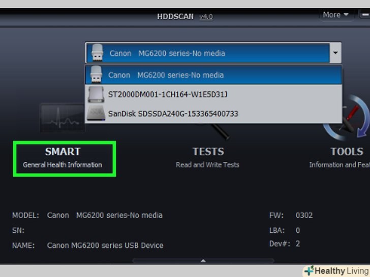
Task: Click the FW value 0302
Action: point(304,215)
